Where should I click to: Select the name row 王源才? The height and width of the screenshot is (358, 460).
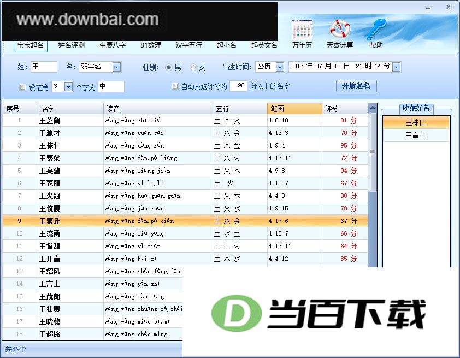pos(185,133)
